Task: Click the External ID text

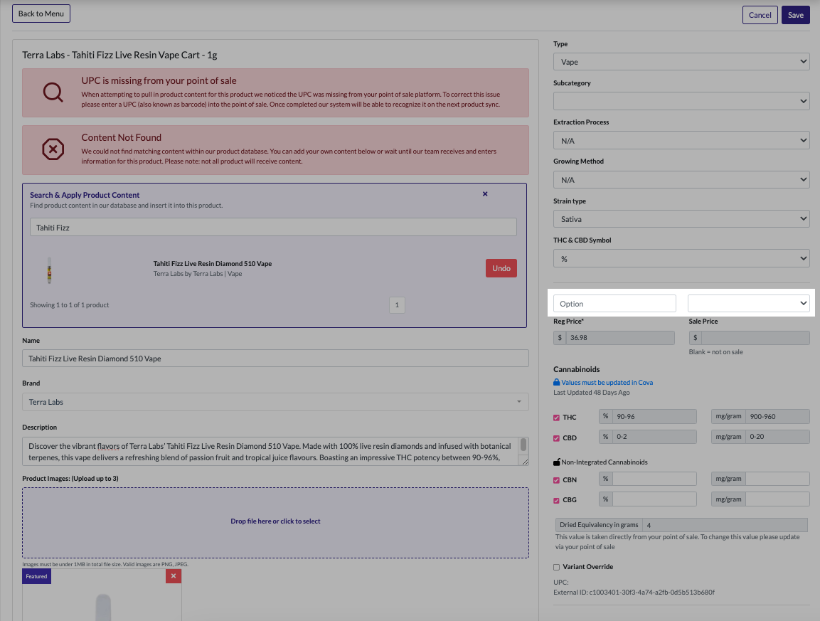Action: [634, 593]
